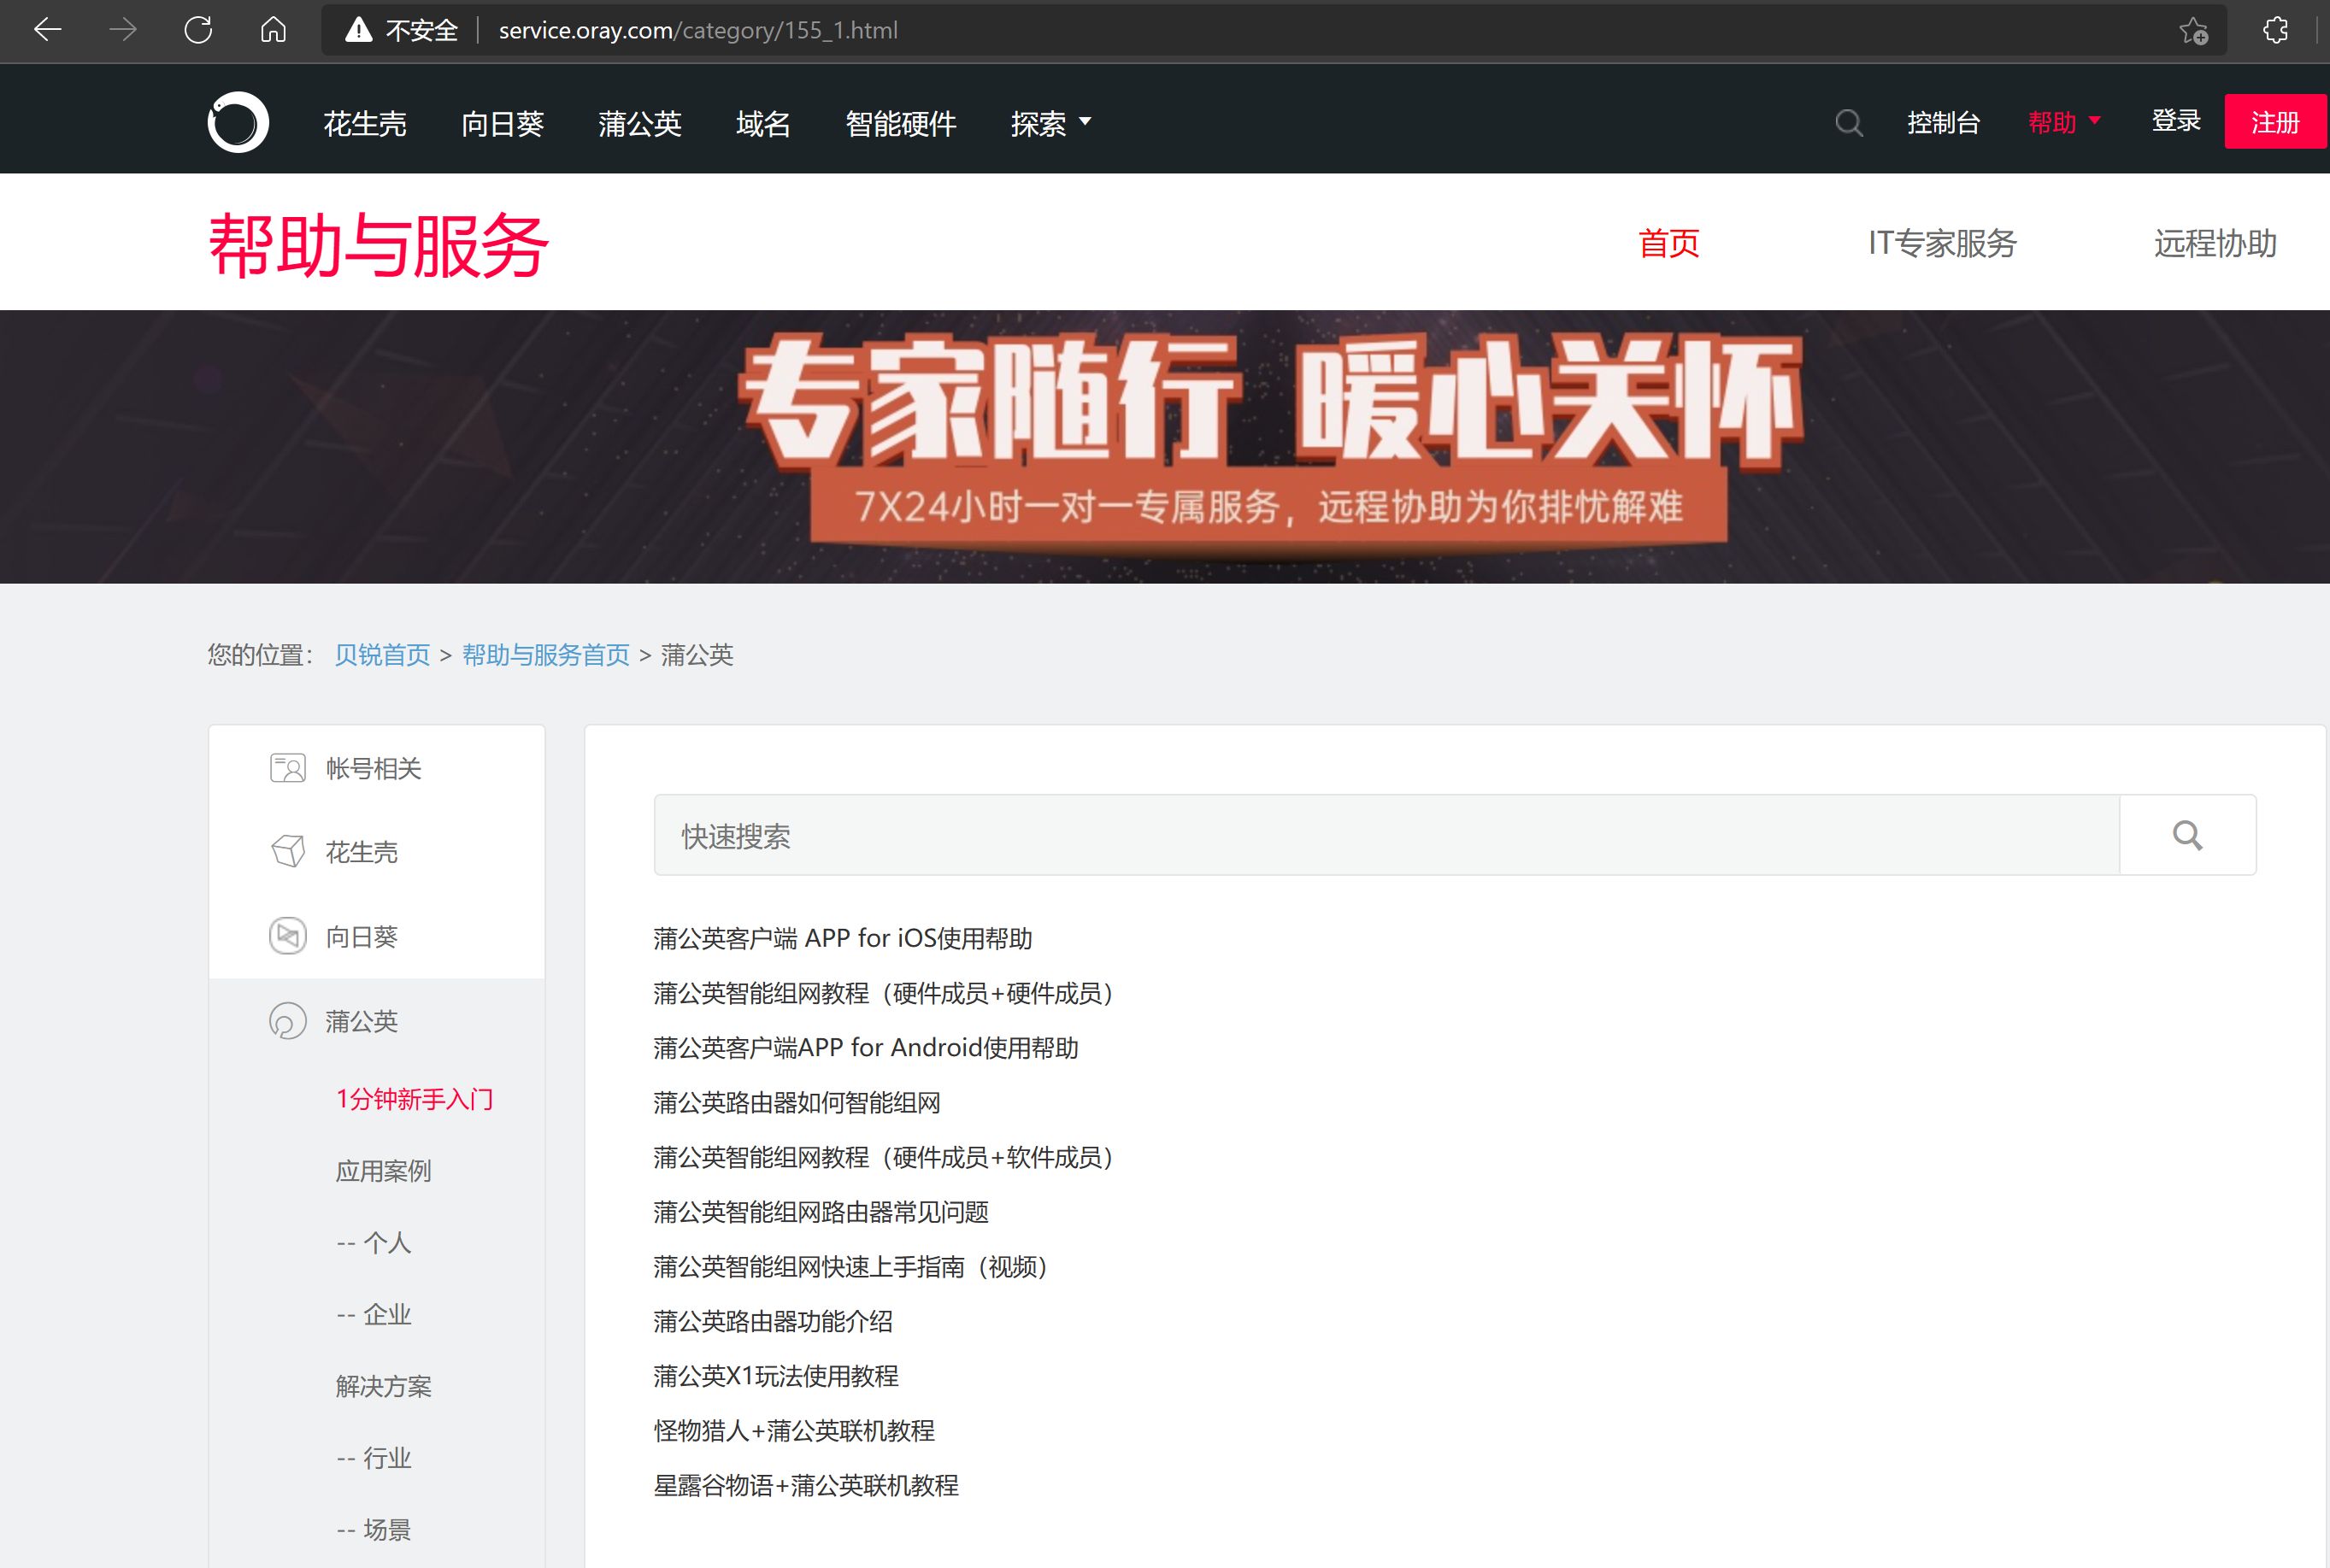This screenshot has width=2330, height=1568.
Task: Click the 帮助与服务 page title
Action: pos(378,245)
